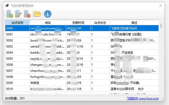Select site row 5007
This screenshot has height=105, width=169.
point(82,71)
